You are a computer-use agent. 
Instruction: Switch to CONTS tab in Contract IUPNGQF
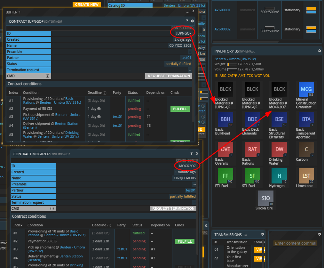[176, 28]
